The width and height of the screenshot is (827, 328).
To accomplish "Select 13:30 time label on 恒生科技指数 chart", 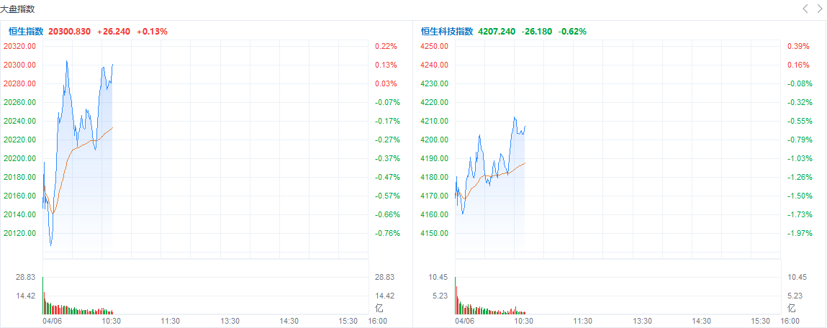I will point(643,321).
